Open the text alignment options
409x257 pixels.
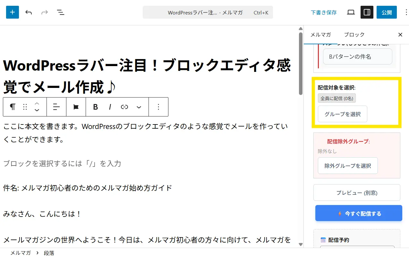tap(56, 107)
